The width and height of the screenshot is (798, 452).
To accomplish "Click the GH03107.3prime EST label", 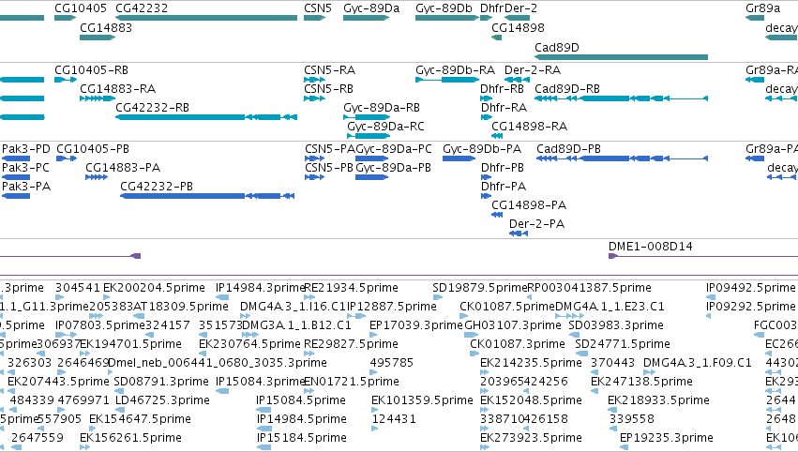I will [x=513, y=325].
